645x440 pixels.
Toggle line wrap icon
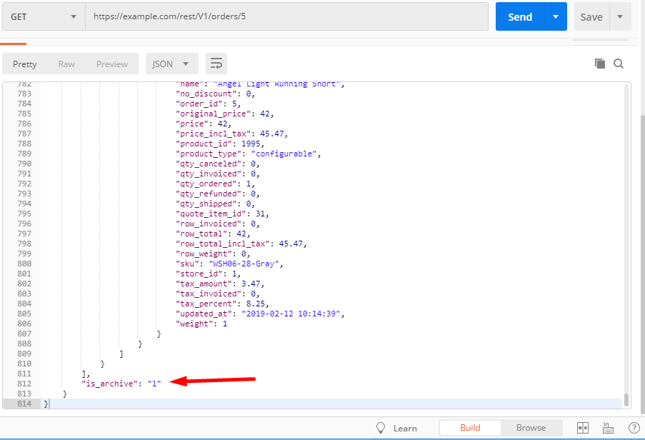coord(216,64)
